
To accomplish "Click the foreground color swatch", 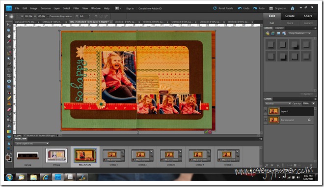I will tap(8, 158).
